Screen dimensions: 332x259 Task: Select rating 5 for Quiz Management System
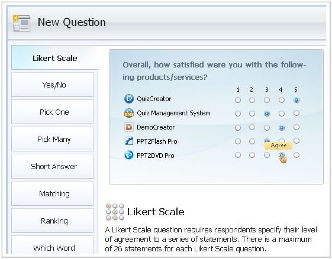click(x=296, y=113)
